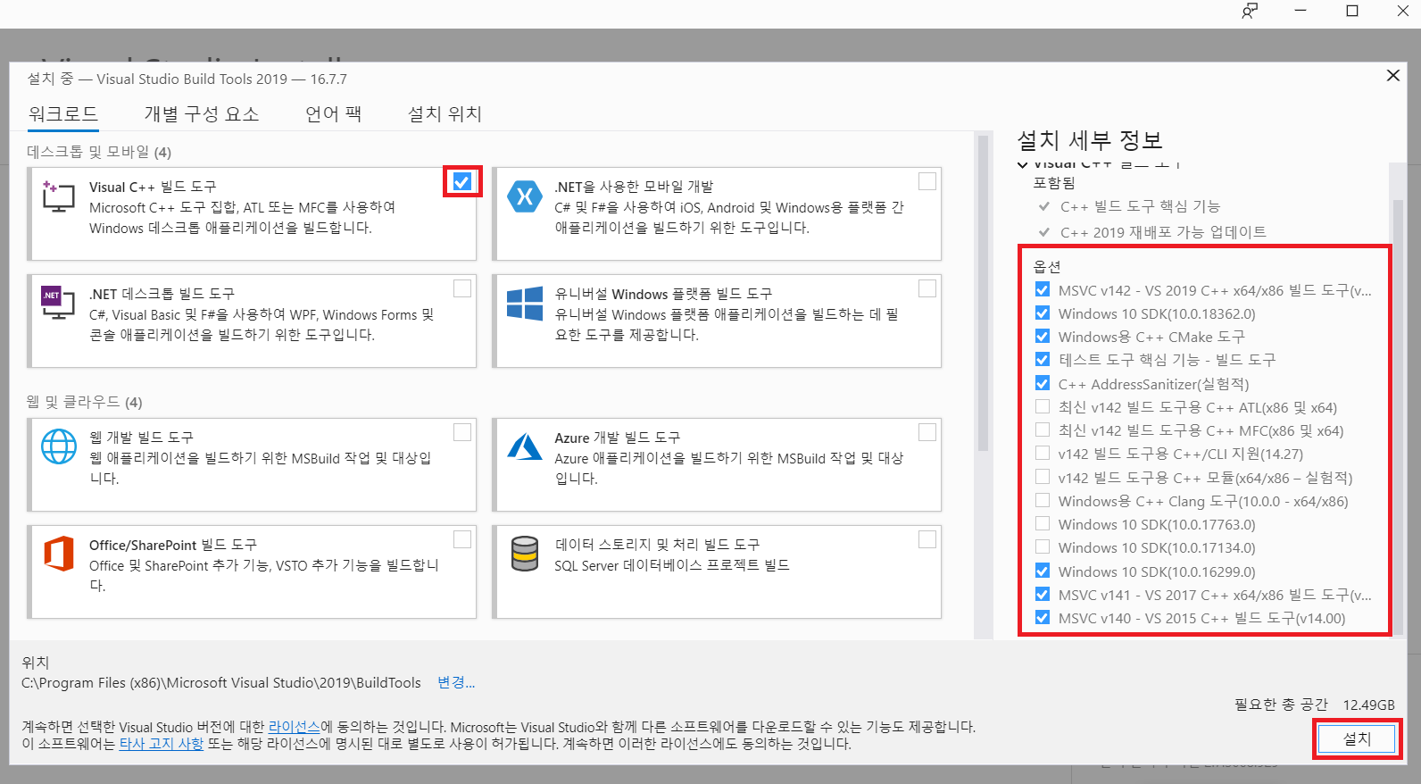This screenshot has height=784, width=1421.
Task: Check the 데이터 스토리지 및 처리 빌드 도구 checkbox
Action: (x=927, y=539)
